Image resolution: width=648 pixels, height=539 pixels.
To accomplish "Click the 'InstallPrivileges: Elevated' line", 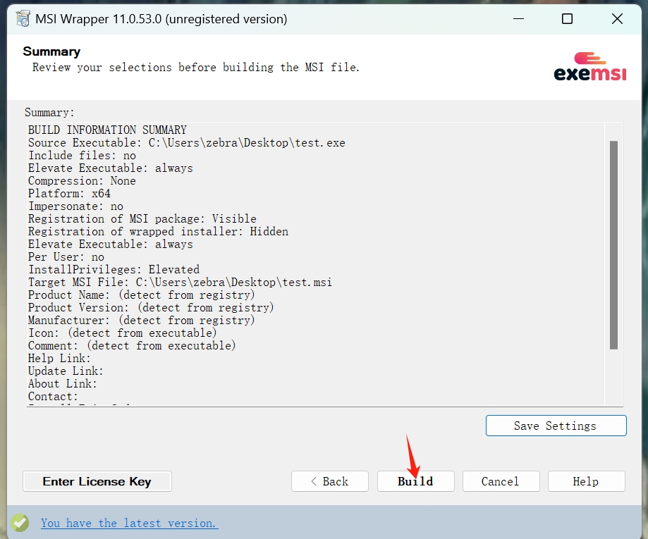I will pyautogui.click(x=114, y=269).
